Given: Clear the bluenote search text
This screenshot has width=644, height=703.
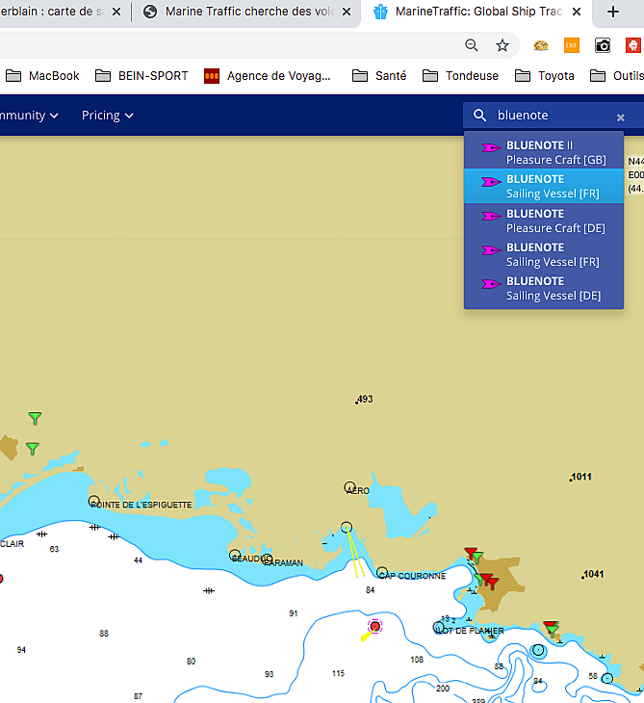Looking at the screenshot, I should (x=620, y=117).
